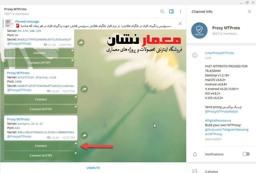Click port value 443
This screenshot has width=256, height=173.
pos(17,128)
